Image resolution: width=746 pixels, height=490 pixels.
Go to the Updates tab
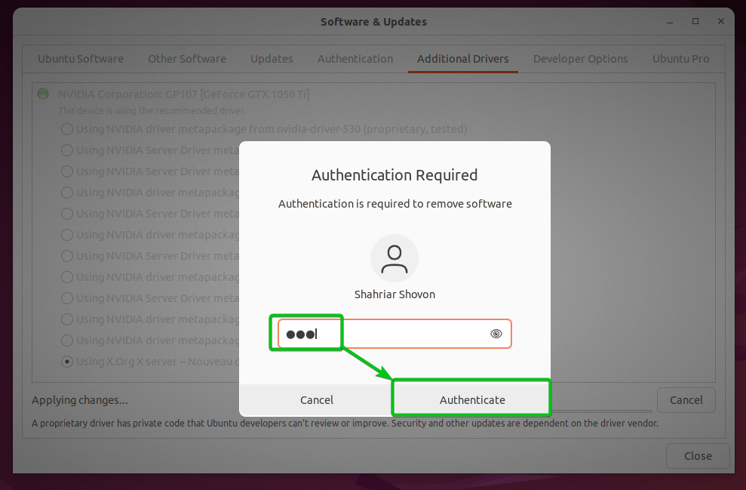272,59
